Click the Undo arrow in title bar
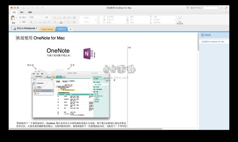238x142 pixels. pyautogui.click(x=38, y=8)
